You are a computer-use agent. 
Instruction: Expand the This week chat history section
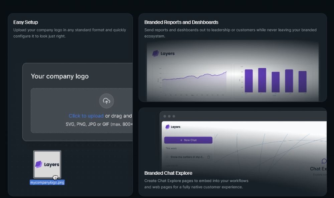coord(171,148)
